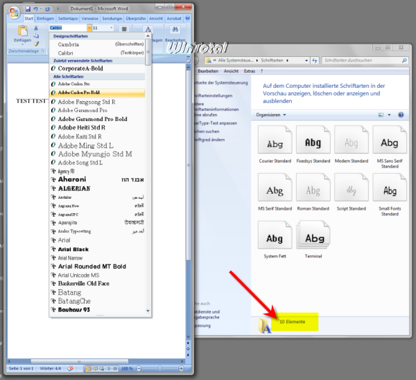Image resolution: width=416 pixels, height=380 pixels.
Task: Open the Verweise ribbon tab
Action: pyautogui.click(x=89, y=19)
